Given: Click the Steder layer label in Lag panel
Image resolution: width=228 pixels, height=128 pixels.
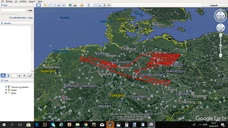Looking at the screenshot, I should tap(14, 90).
